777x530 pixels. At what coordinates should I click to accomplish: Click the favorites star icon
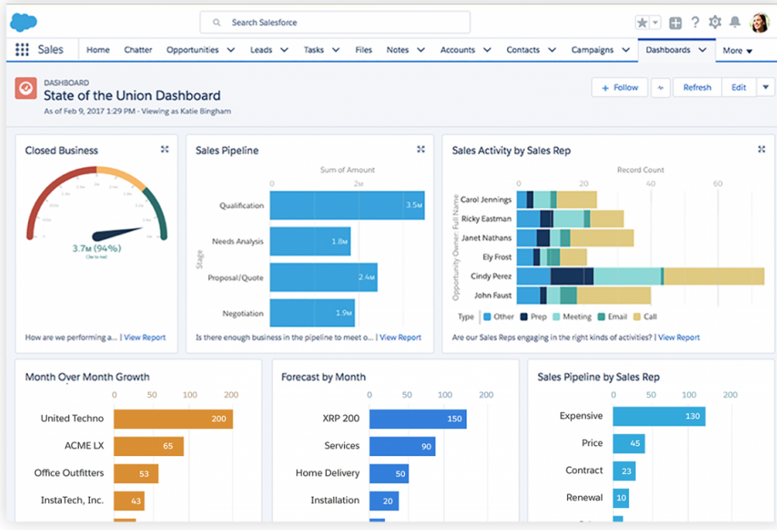click(x=642, y=23)
